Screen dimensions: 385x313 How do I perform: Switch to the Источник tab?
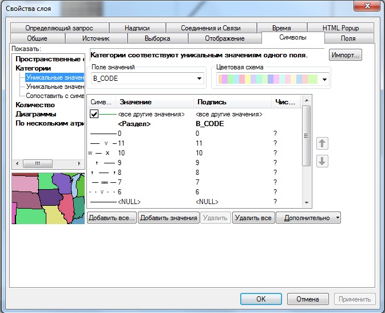[x=96, y=38]
